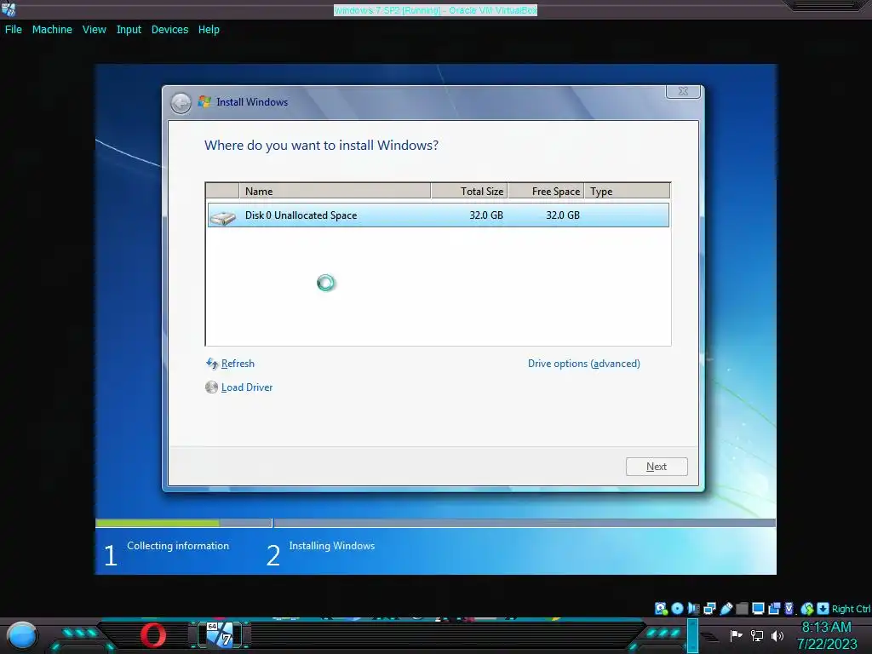
Task: Open the Help menu
Action: (x=209, y=30)
